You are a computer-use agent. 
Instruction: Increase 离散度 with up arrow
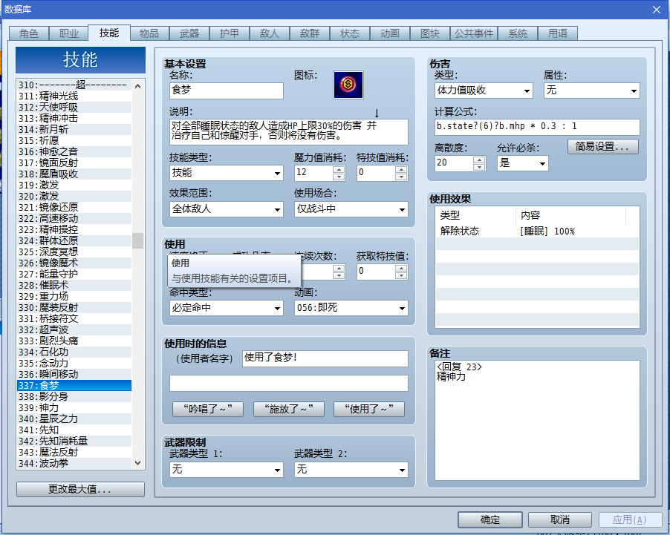[479, 160]
